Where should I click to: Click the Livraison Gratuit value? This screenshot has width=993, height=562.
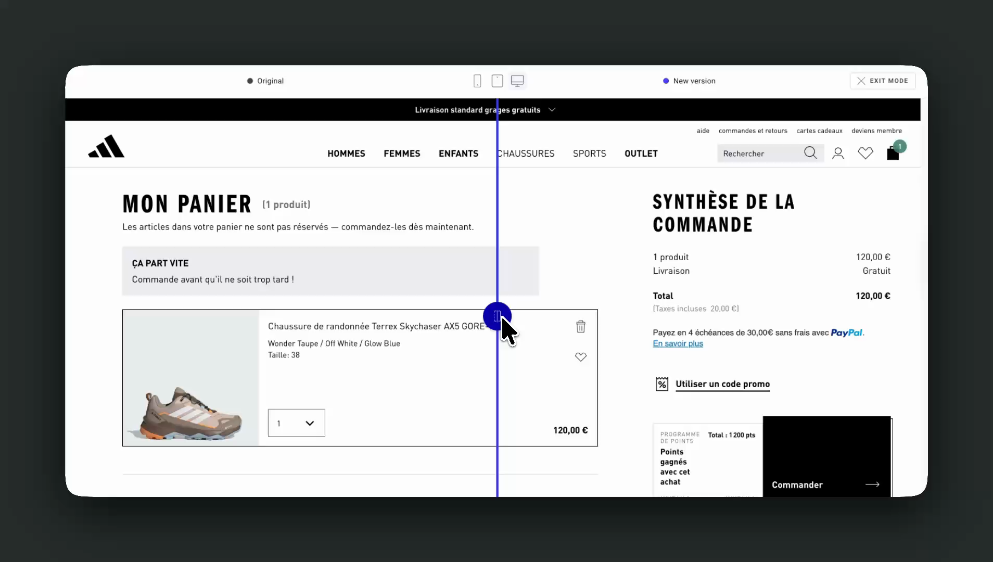(x=876, y=271)
